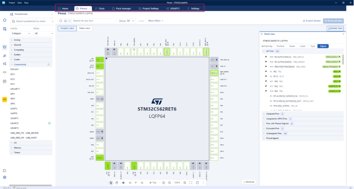Screen dimensions: 354x189
Task: Zoom in the pinout view
Action: pos(185,183)
